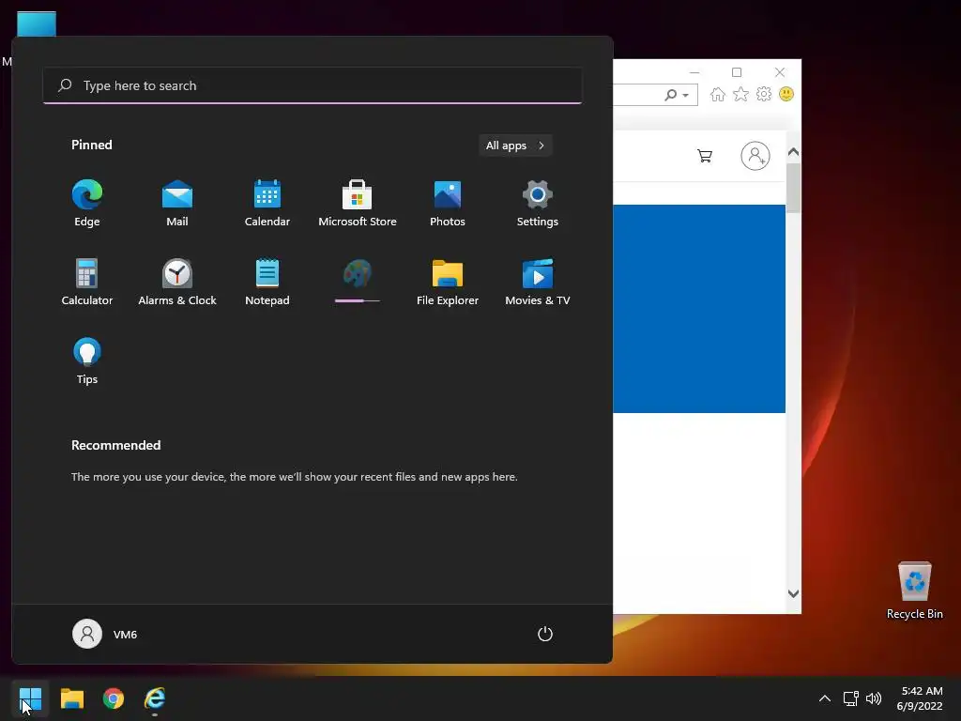
Task: Open Alarms & Clock
Action: tap(177, 282)
